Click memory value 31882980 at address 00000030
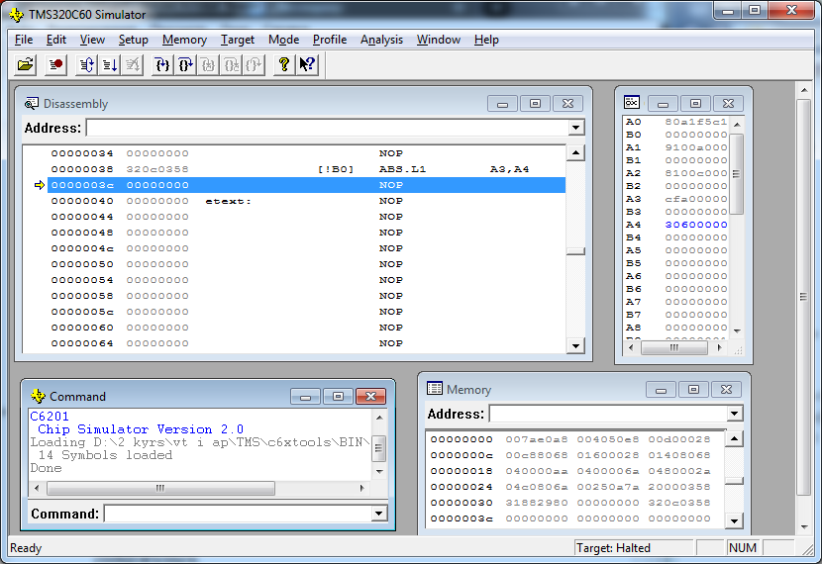The width and height of the screenshot is (822, 564). 537,503
